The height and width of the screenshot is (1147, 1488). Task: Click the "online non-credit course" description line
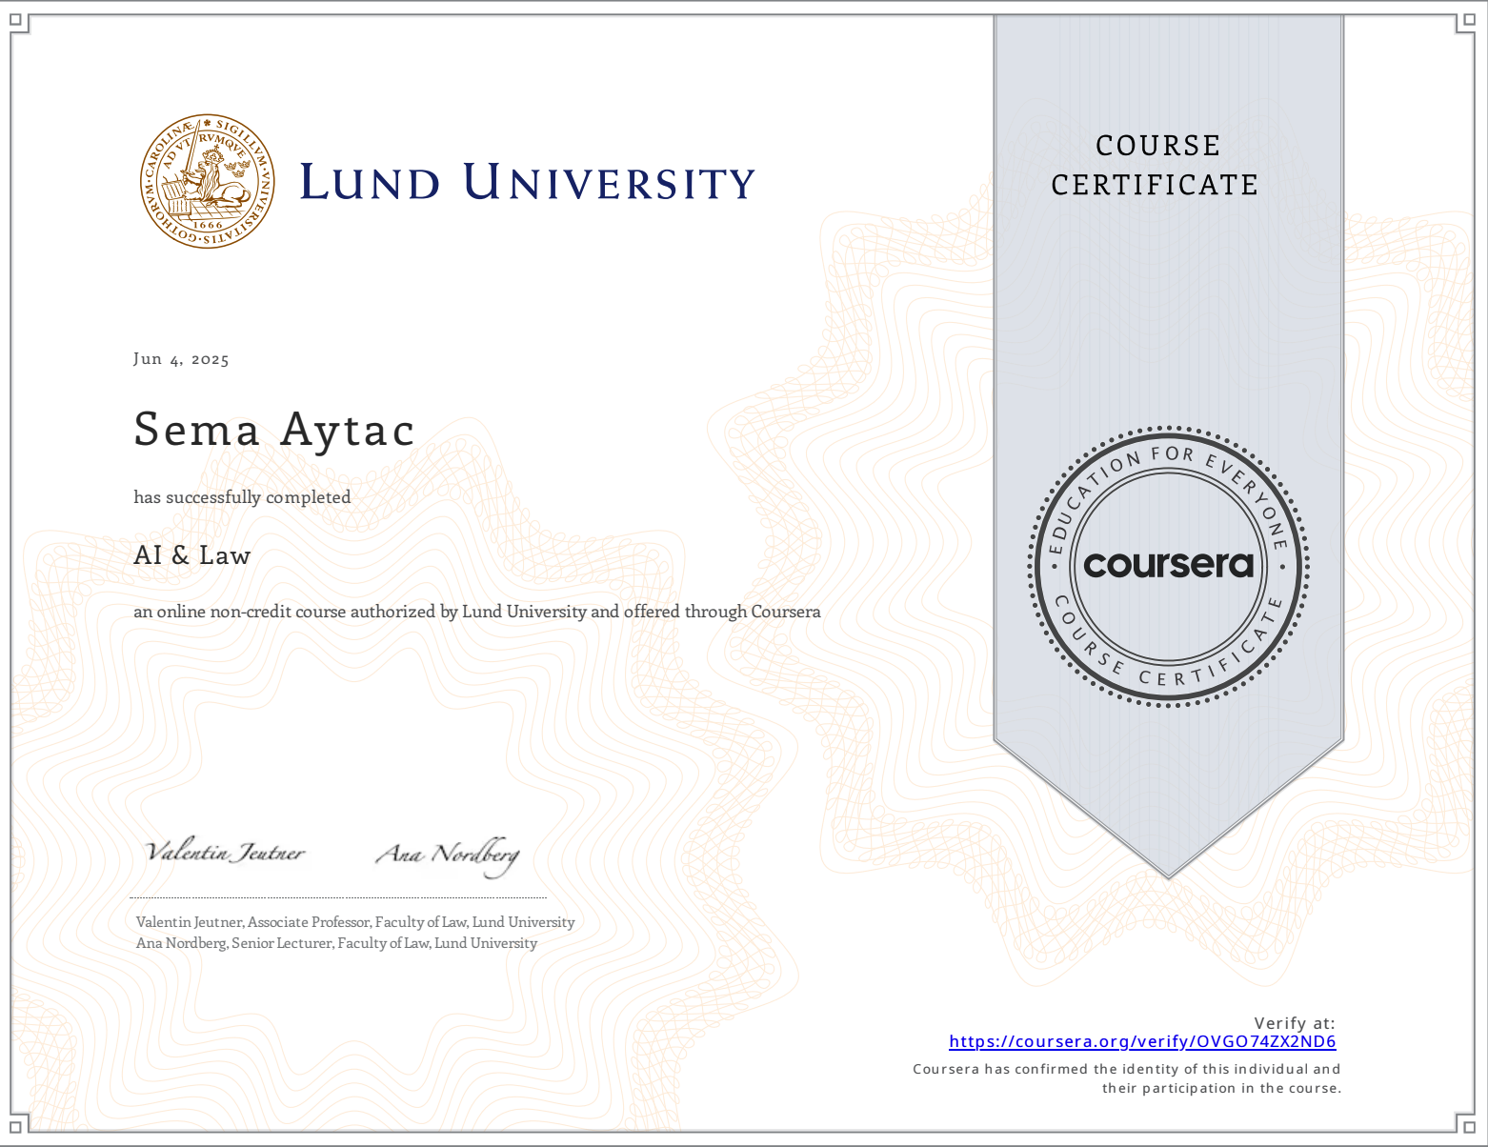(x=476, y=612)
